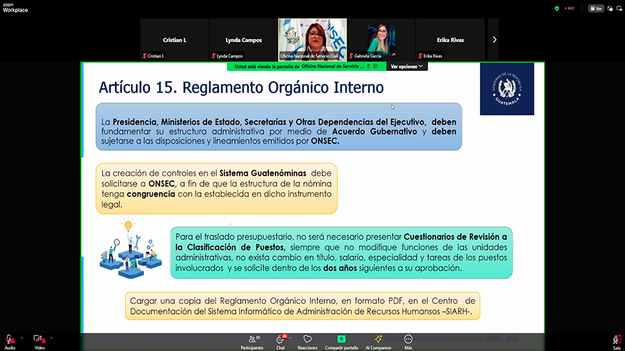Open the Más options menu
This screenshot has height=351, width=625.
(x=408, y=341)
